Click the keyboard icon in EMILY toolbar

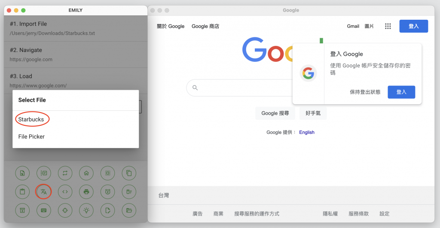pos(44,210)
